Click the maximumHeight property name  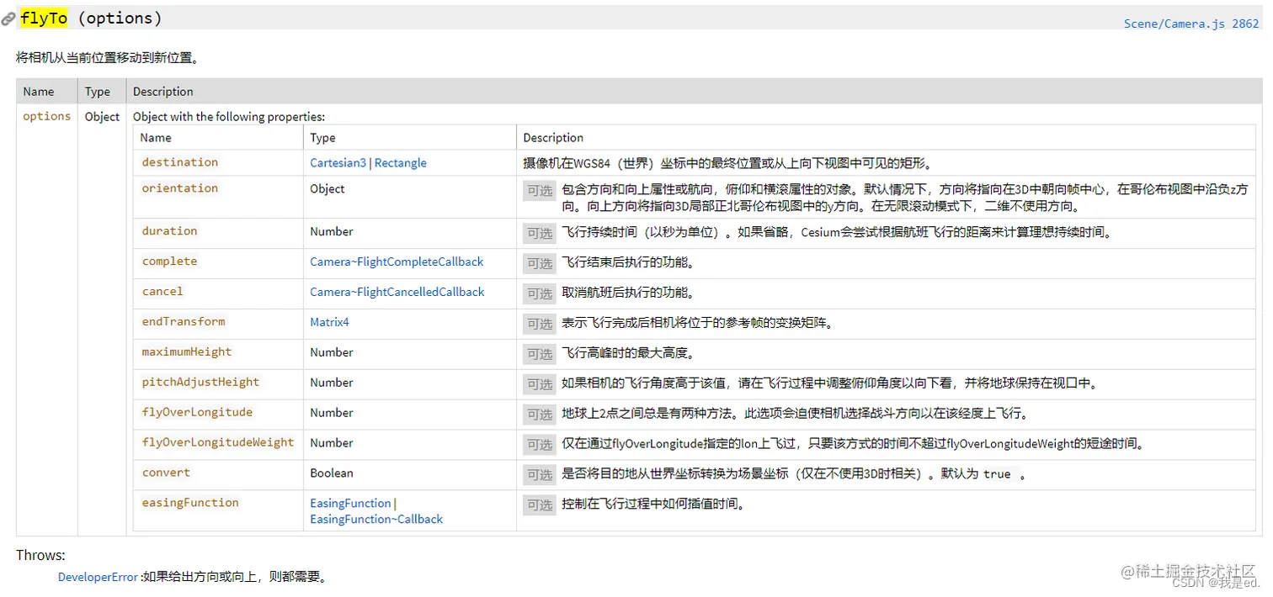coord(187,351)
